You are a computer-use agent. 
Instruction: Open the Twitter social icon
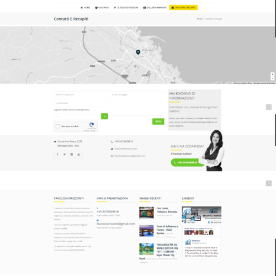[65, 155]
